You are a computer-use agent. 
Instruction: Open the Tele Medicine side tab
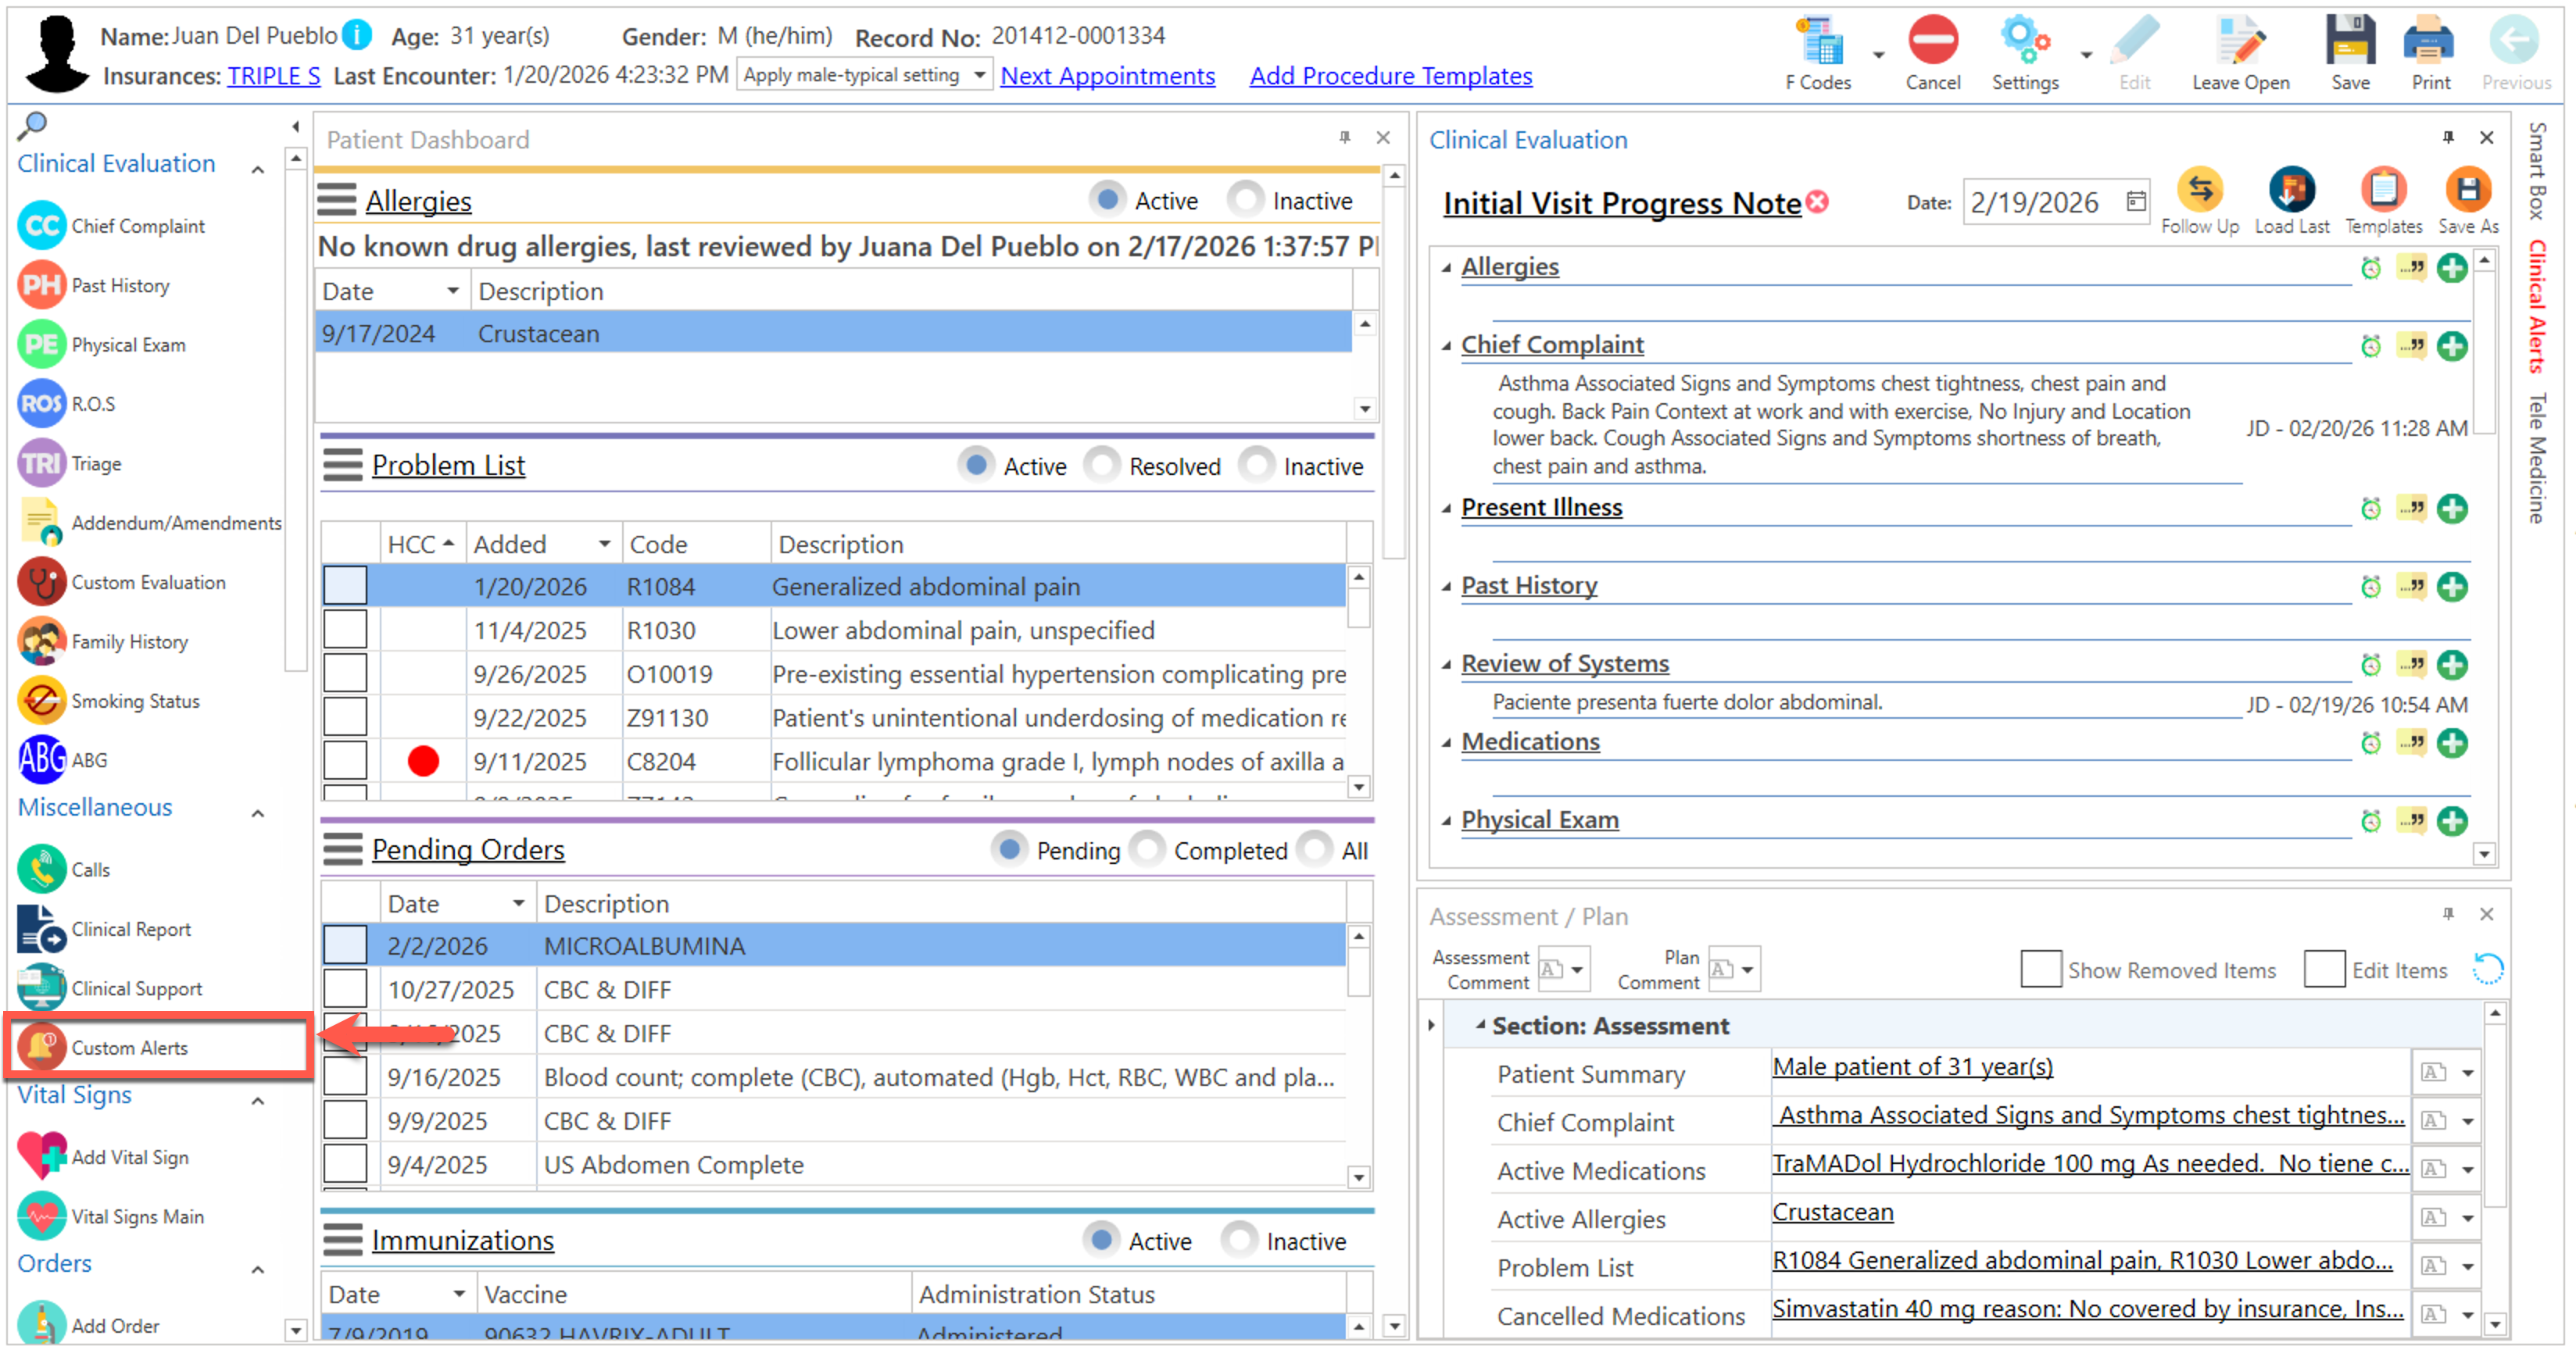[x=2536, y=457]
